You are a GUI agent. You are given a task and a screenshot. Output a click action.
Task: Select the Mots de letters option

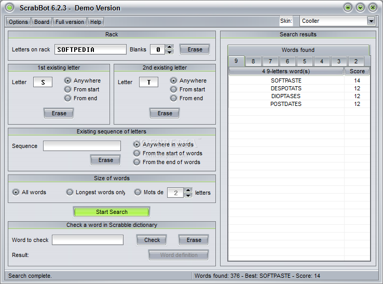pos(149,192)
